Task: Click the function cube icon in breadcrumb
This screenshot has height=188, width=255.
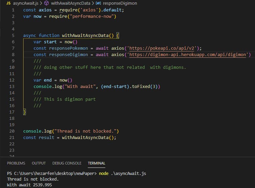Action: coord(46,3)
